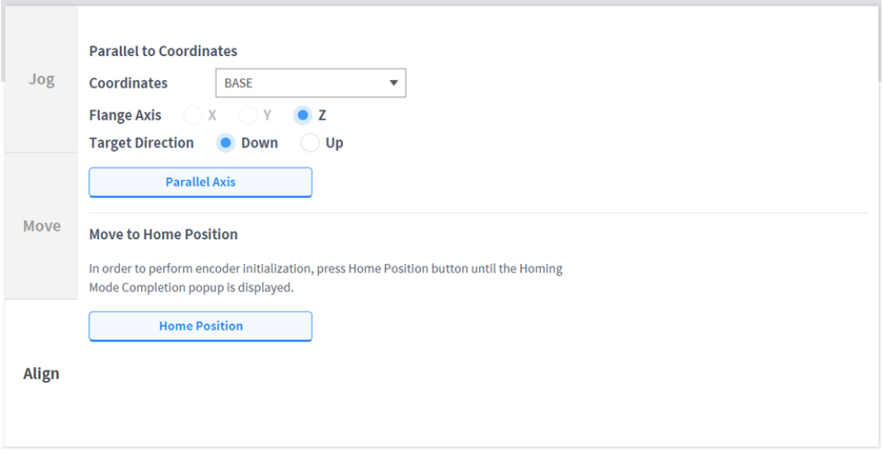Click the Flange Axis label
Image resolution: width=884 pixels, height=451 pixels.
click(x=125, y=115)
